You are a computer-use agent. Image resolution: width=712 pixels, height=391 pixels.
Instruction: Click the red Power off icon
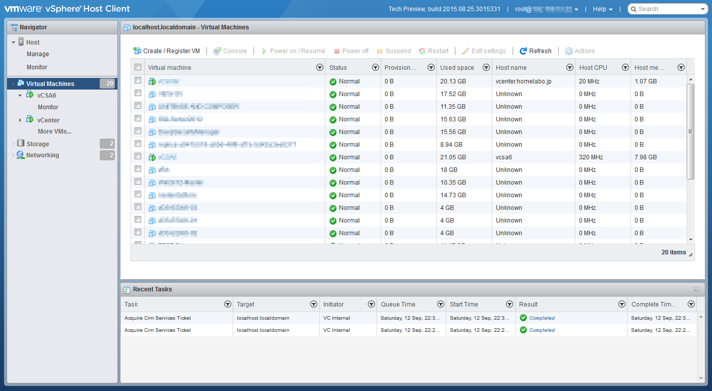pyautogui.click(x=337, y=51)
